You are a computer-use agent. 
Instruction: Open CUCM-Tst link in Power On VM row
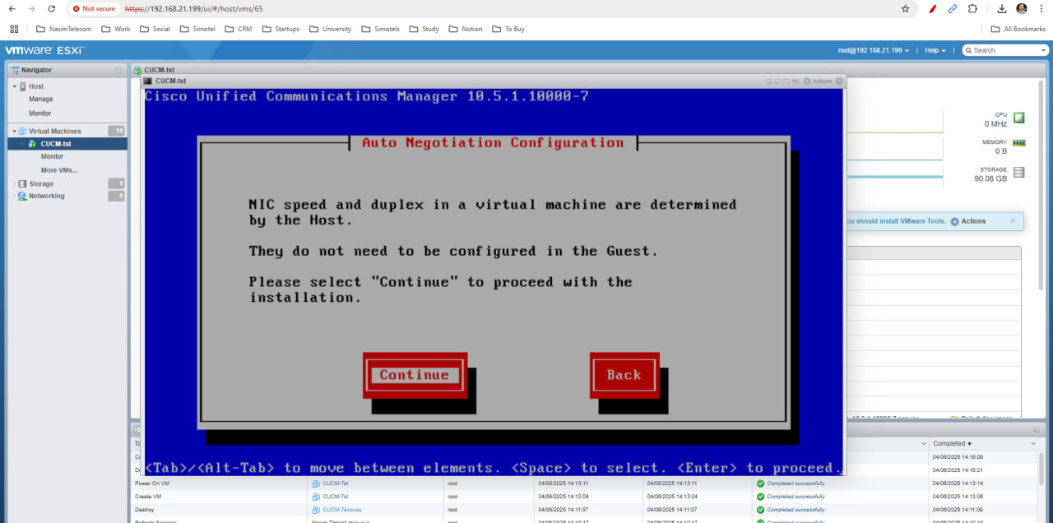click(x=336, y=484)
